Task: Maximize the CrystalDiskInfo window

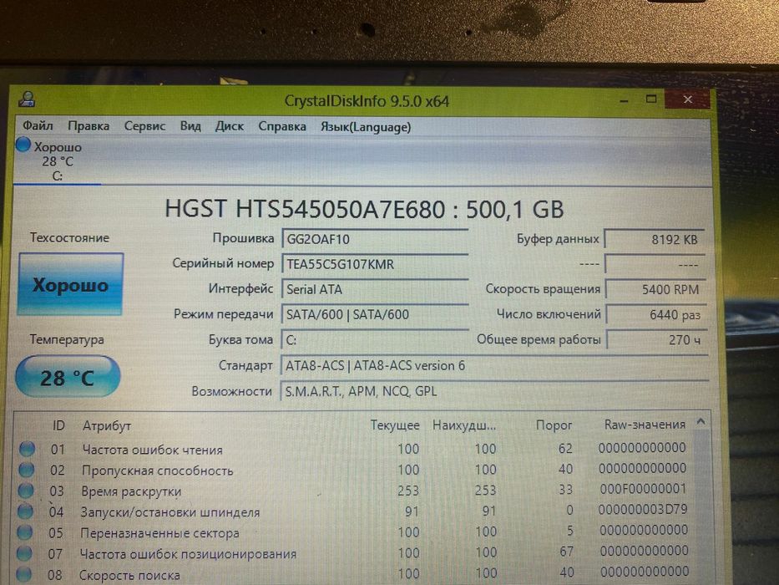Action: [651, 99]
